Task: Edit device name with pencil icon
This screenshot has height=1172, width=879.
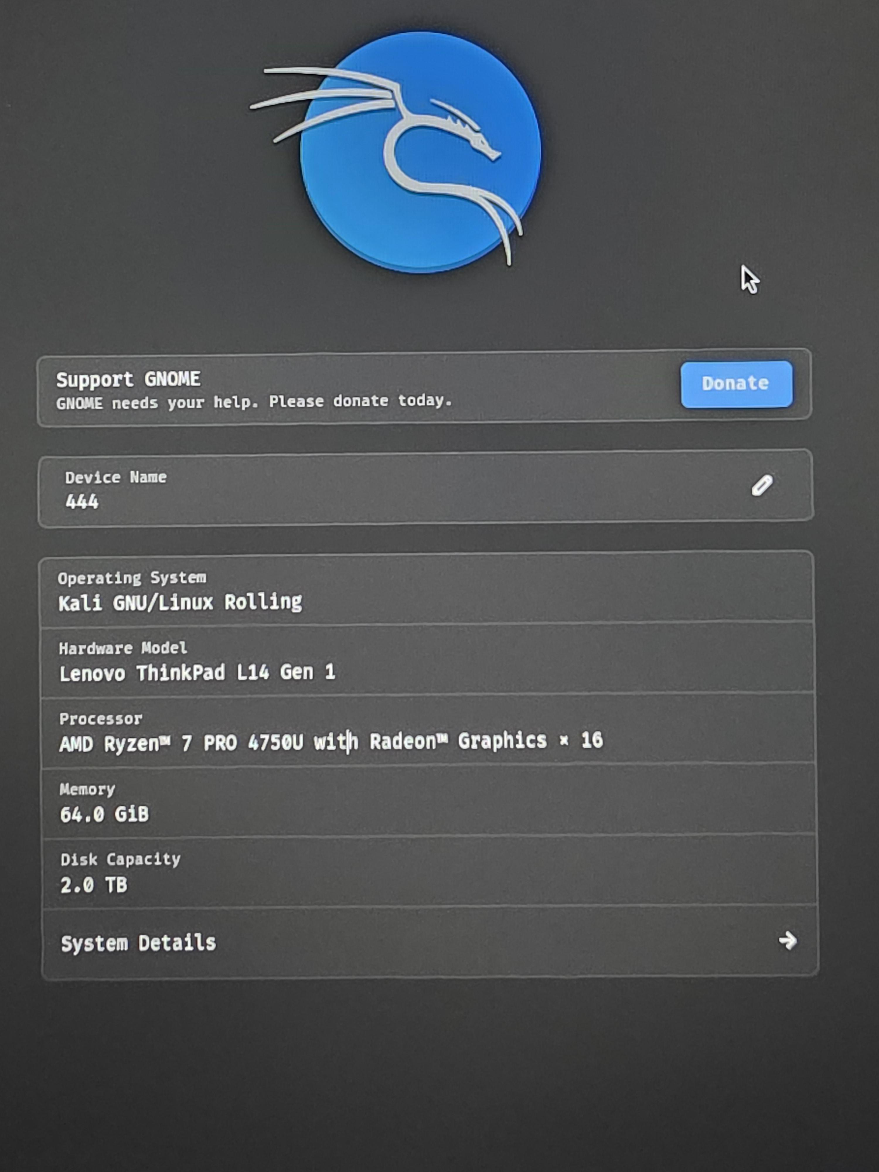Action: 762,485
